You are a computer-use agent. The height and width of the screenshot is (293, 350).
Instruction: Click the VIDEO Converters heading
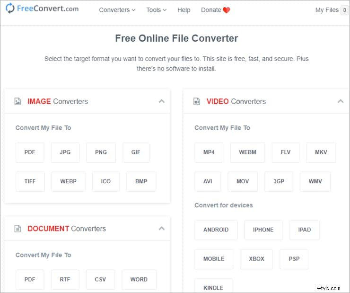pos(236,101)
